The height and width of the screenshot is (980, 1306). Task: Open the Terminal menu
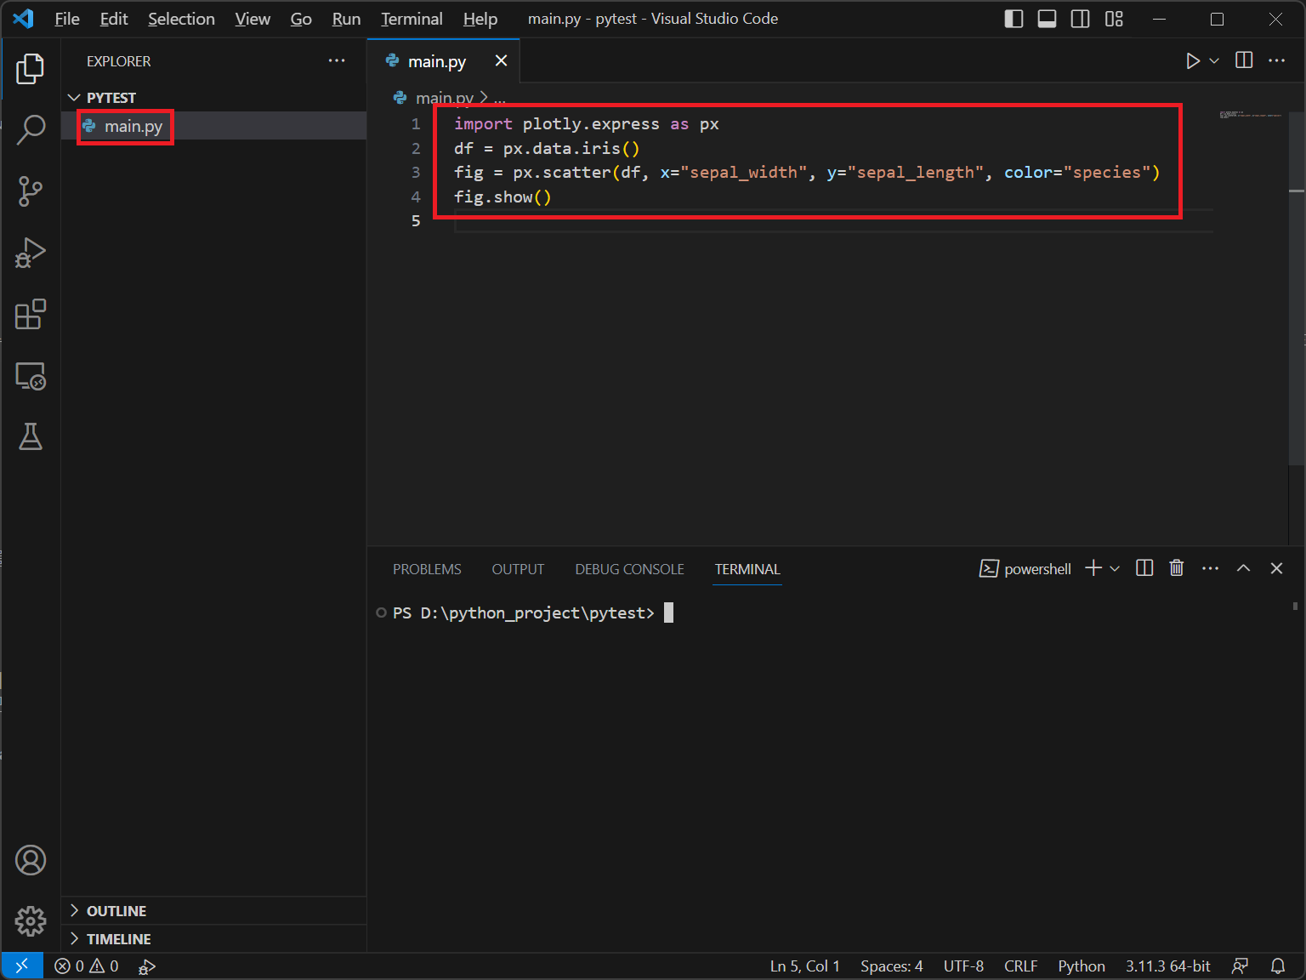tap(412, 19)
